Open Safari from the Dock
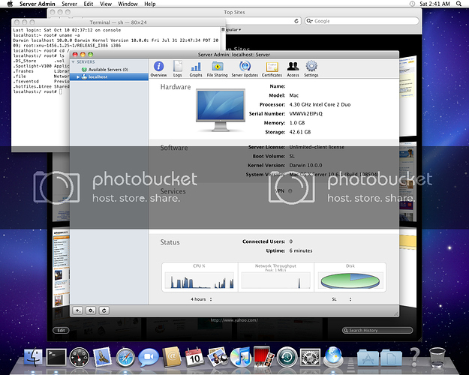 [125, 357]
